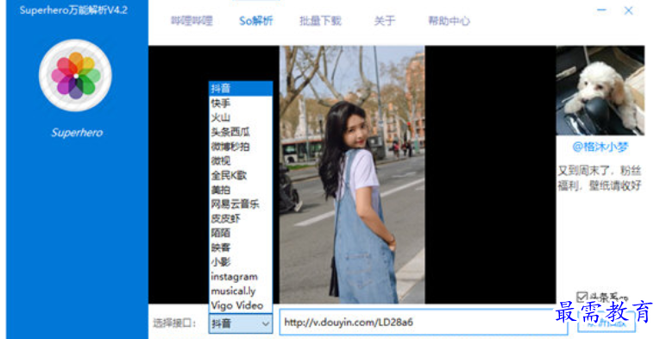Open the 哔哩哔哩 tab
Image resolution: width=660 pixels, height=339 pixels.
[192, 21]
